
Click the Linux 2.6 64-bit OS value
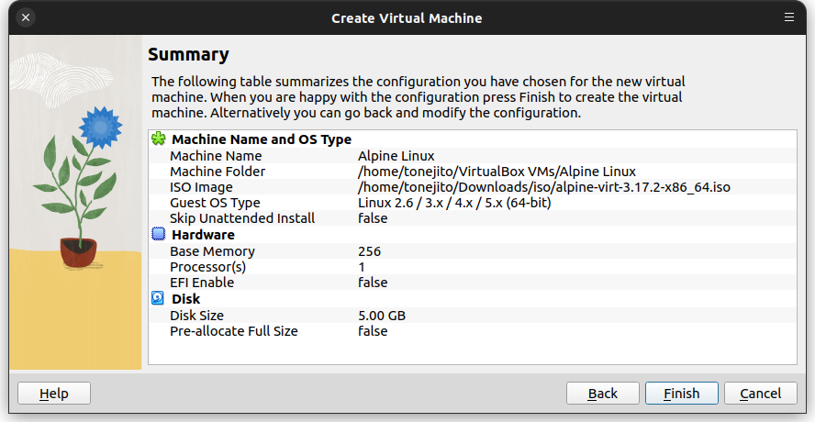pos(455,203)
